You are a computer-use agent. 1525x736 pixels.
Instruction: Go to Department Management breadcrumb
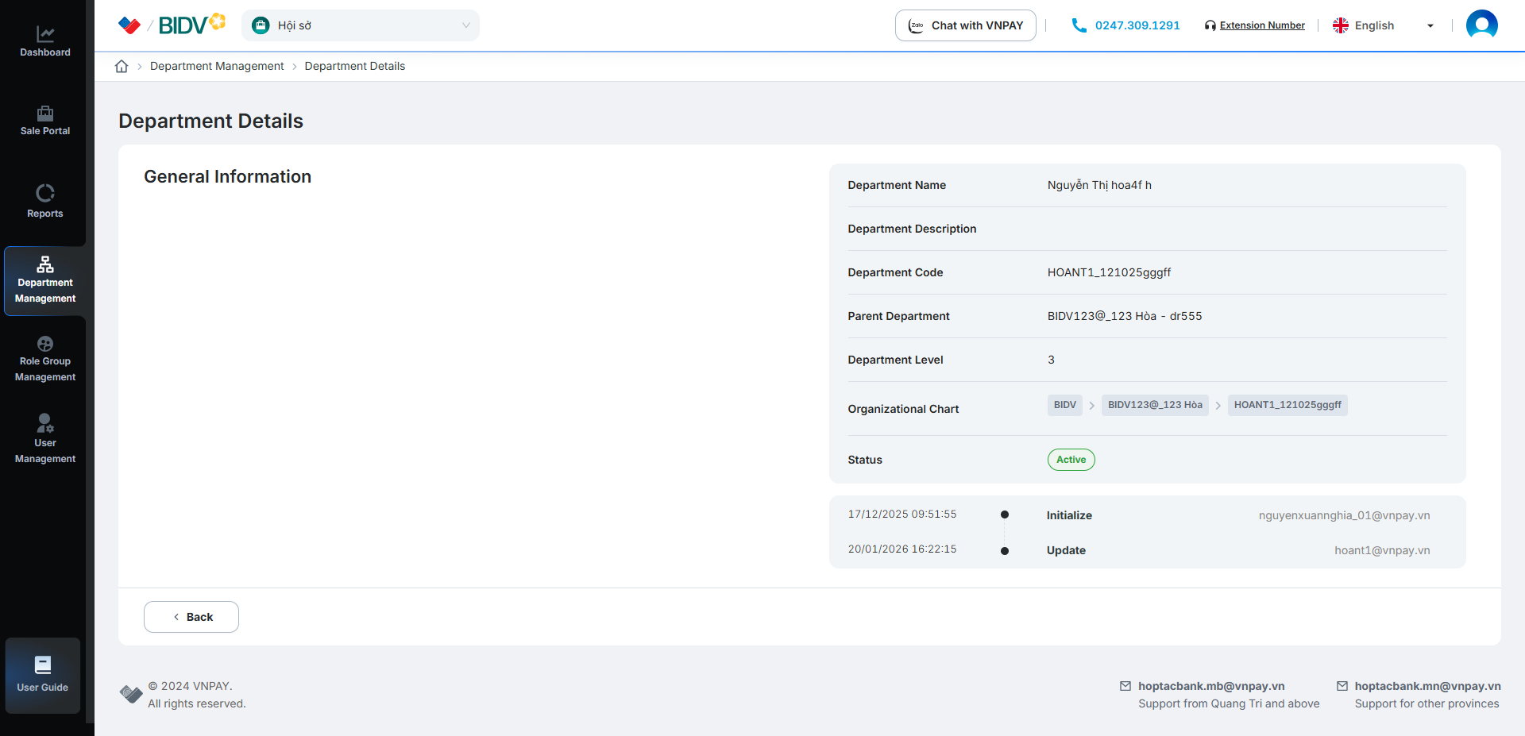pos(217,67)
